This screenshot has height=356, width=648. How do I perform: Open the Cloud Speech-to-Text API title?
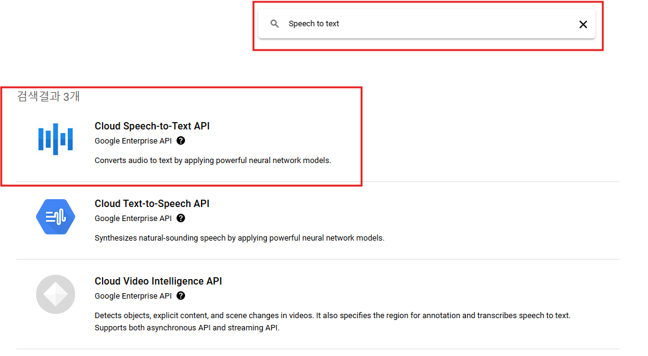(152, 126)
